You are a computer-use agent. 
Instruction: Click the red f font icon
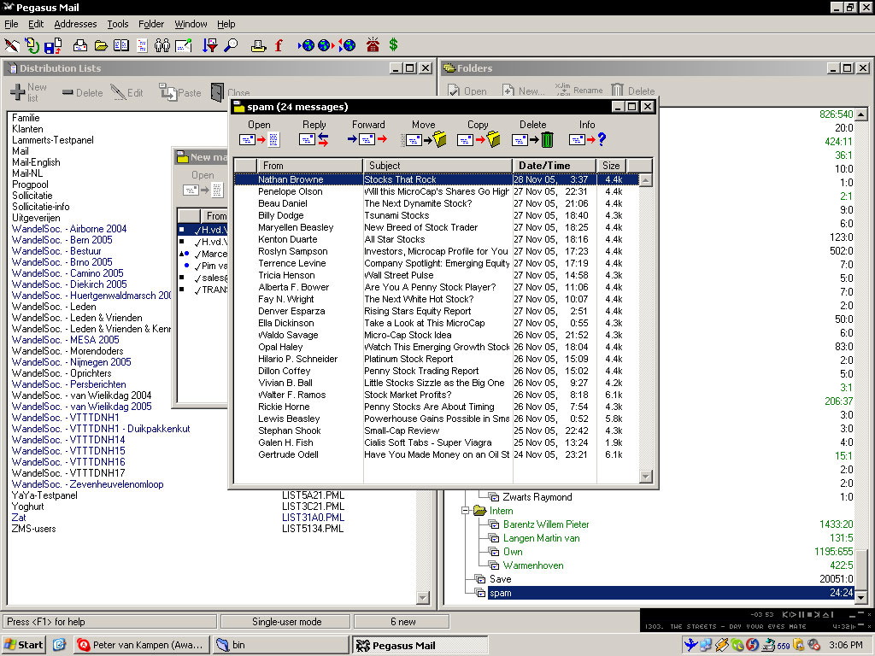(279, 46)
